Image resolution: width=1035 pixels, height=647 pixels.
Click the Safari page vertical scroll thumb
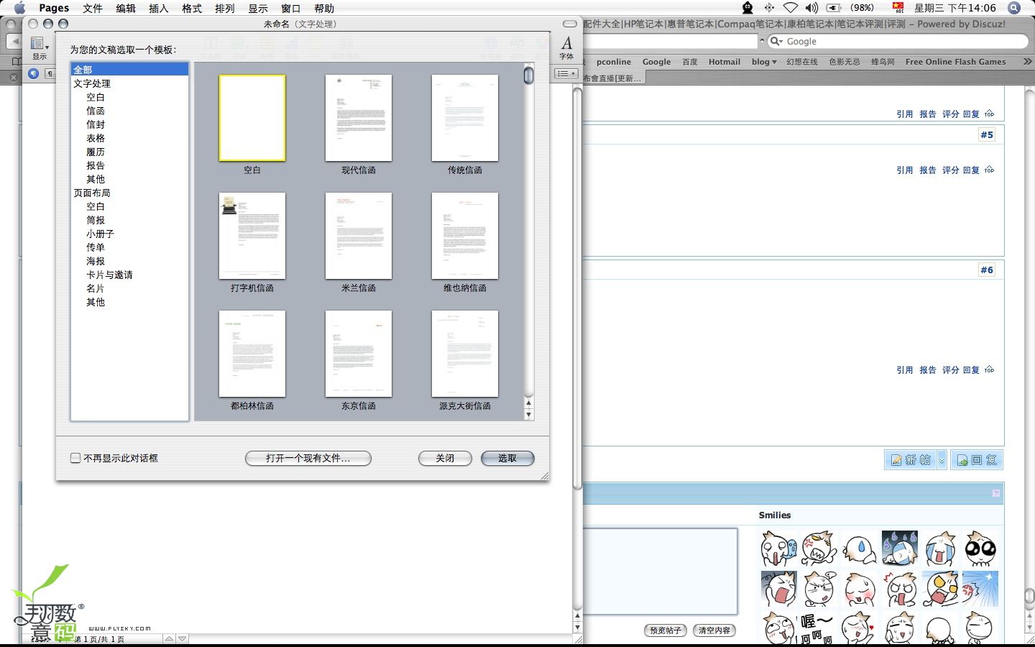[x=1029, y=597]
